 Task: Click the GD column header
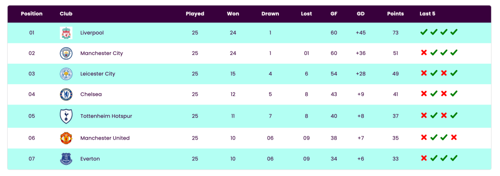tap(361, 14)
